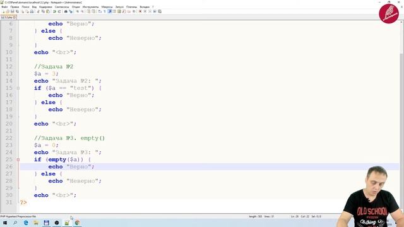This screenshot has height=227, width=404.
Task: Toggle synchronized horizontal scrolling
Action: pos(93,11)
